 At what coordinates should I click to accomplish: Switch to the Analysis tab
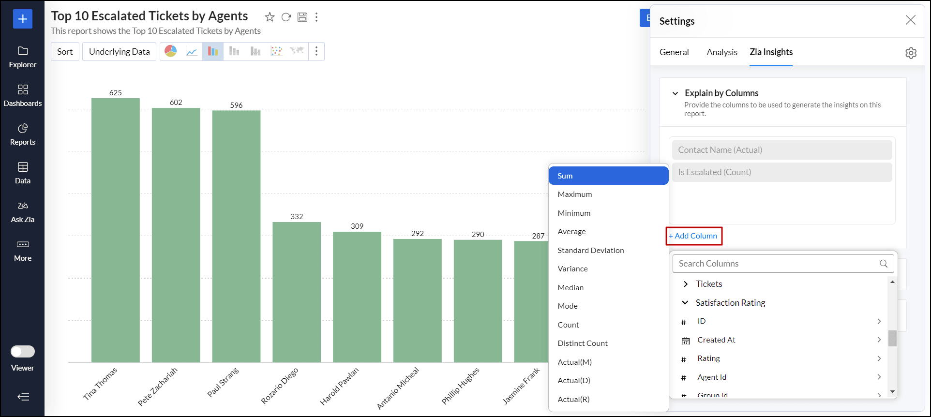pyautogui.click(x=721, y=52)
